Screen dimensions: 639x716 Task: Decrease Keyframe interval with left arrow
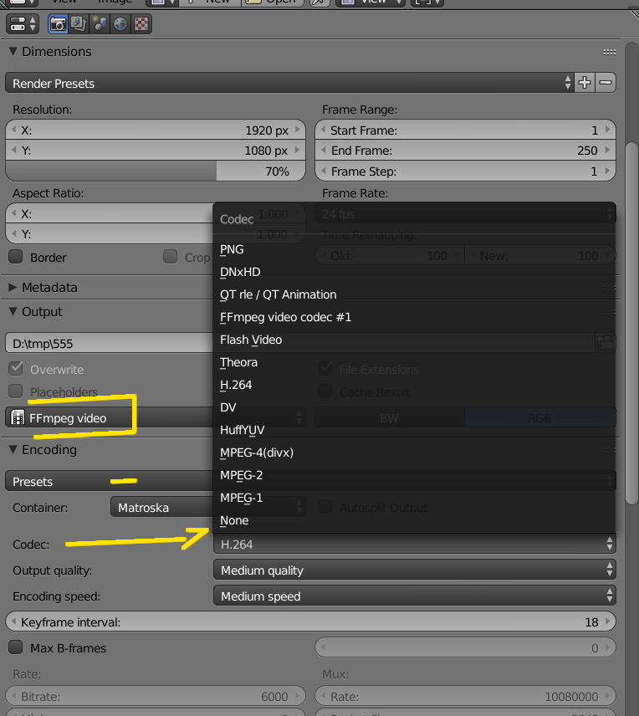tap(13, 621)
